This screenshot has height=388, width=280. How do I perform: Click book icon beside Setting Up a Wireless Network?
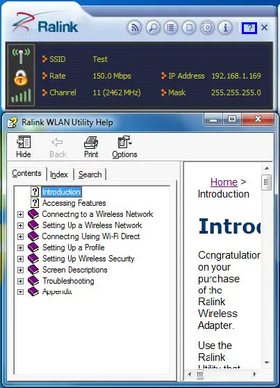[x=33, y=225]
